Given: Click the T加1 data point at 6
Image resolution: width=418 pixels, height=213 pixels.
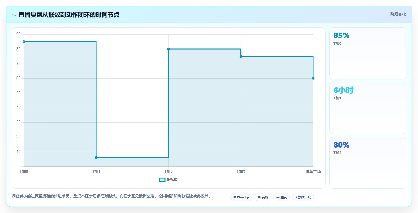Looking at the screenshot, I should tap(96, 158).
